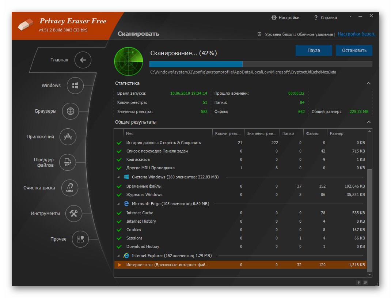Screen dimensions: 391x298
Task: Select the Очистка диска menu label
Action: click(39, 188)
